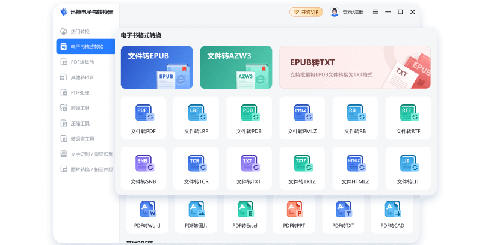
Task: Choose the 文件转PMLZ icon
Action: coord(302,113)
